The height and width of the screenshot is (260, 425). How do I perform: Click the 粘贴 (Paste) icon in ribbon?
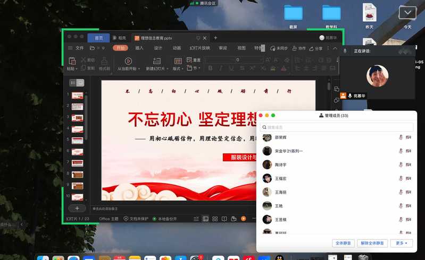(x=70, y=60)
